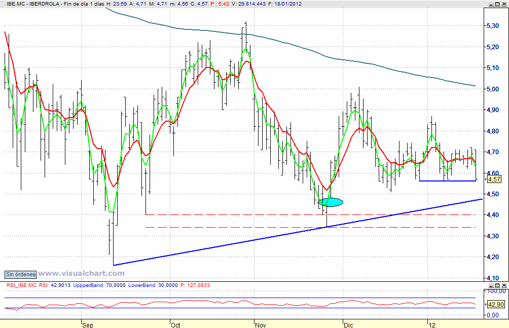Click the 'RSI_IBE.MC' indicator label
The width and height of the screenshot is (509, 328).
coord(22,285)
